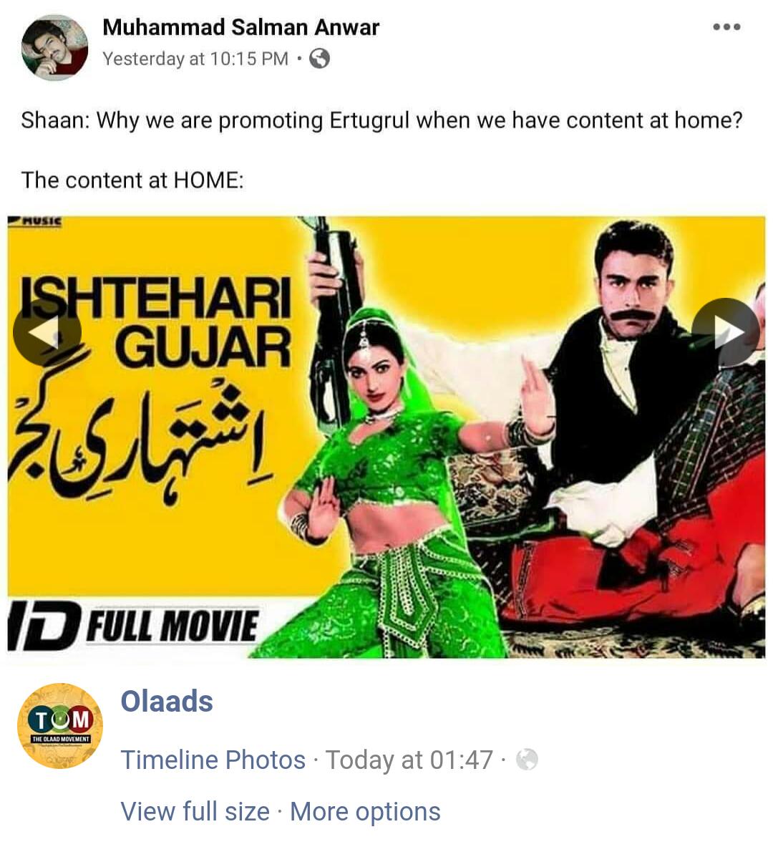
Task: Click the FULL MOVIE banner on the poster
Action: (134, 626)
